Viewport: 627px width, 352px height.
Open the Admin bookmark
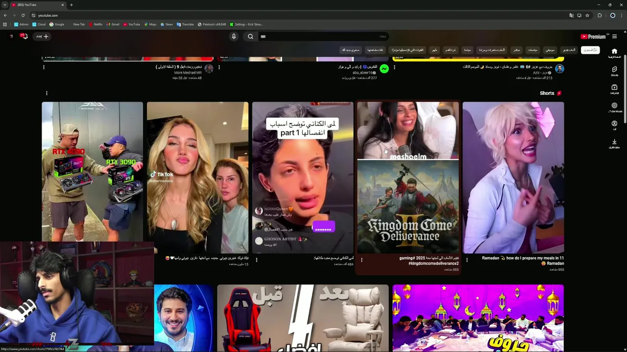tap(22, 24)
